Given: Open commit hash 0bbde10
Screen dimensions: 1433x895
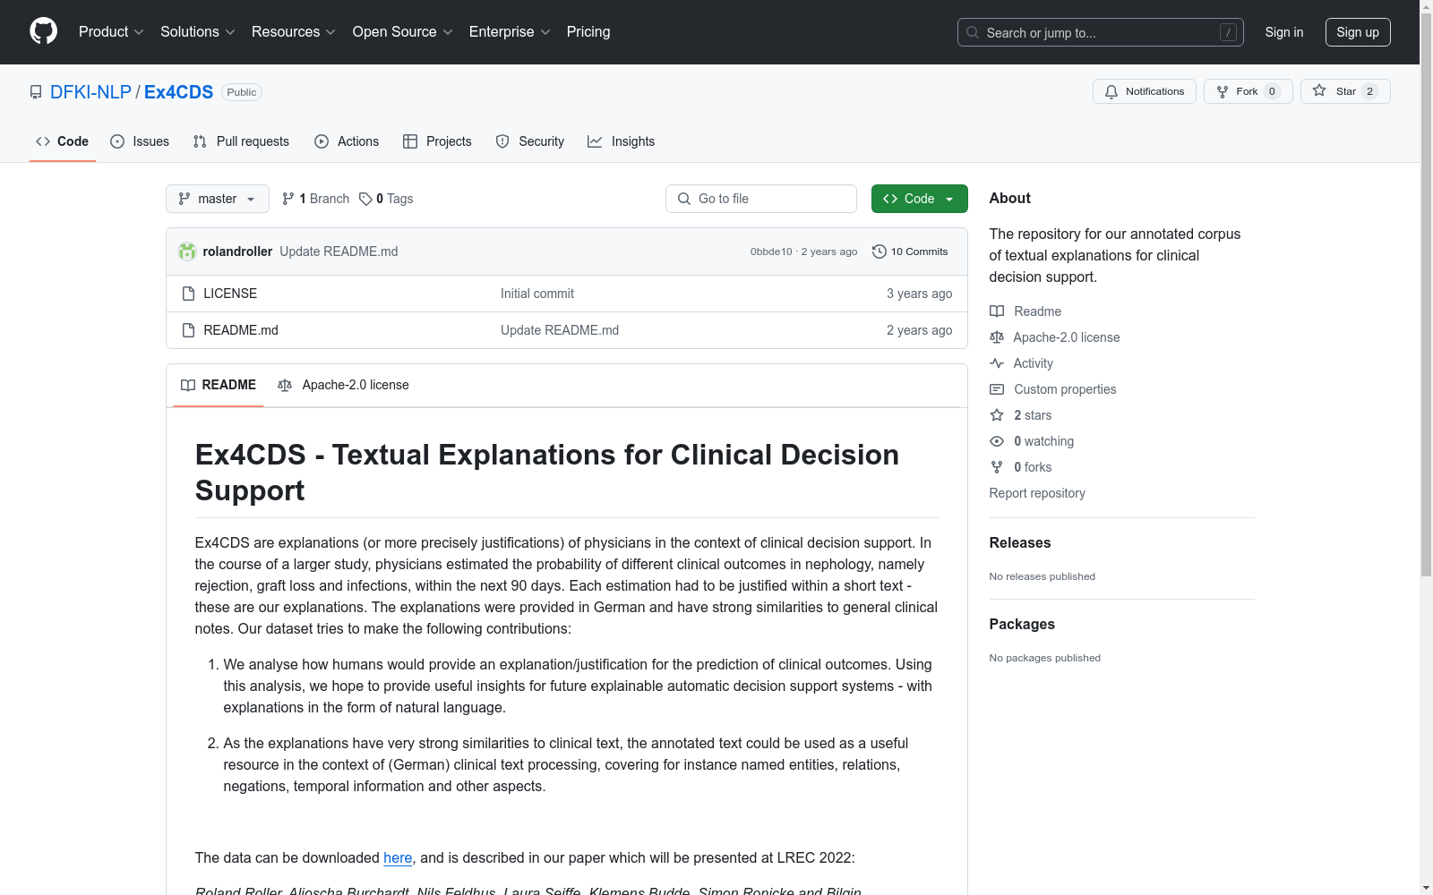Looking at the screenshot, I should pos(771,251).
